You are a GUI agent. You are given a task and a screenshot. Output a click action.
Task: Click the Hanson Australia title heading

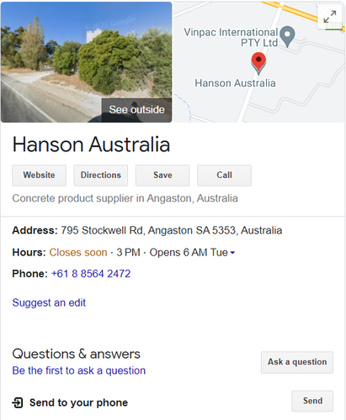[91, 144]
